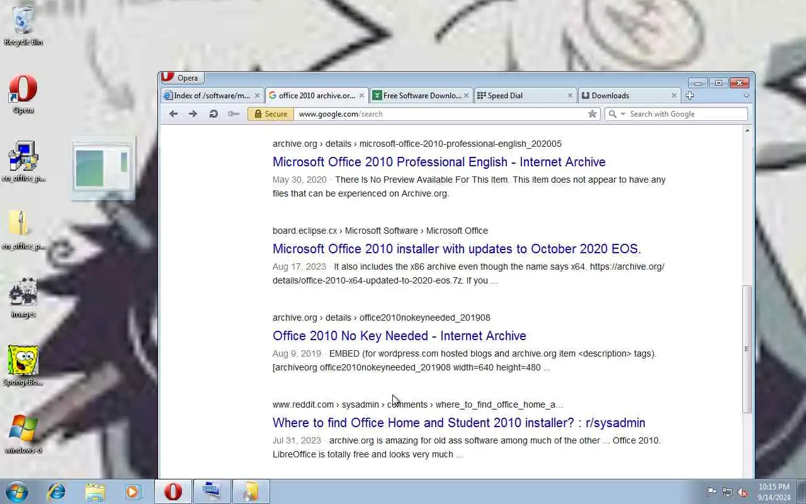
Task: Click the www.reddit.com sysadmin breadcrumb
Action: (417, 404)
